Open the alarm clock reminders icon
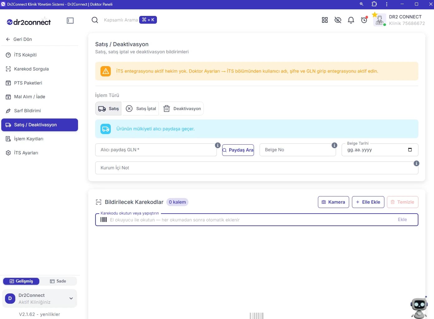 (x=364, y=20)
